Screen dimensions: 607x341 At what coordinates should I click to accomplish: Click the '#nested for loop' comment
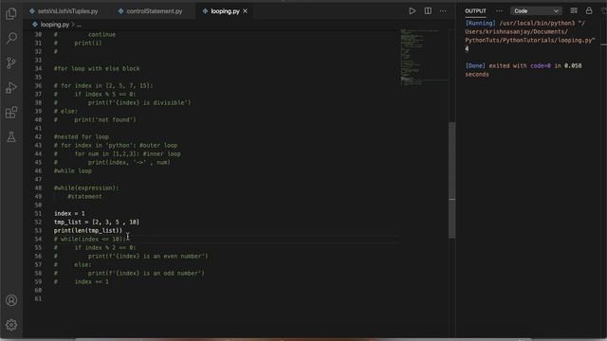pos(82,136)
